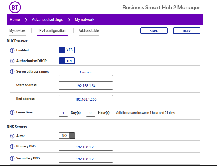Open Advanced settings breadcrumb

point(47,20)
